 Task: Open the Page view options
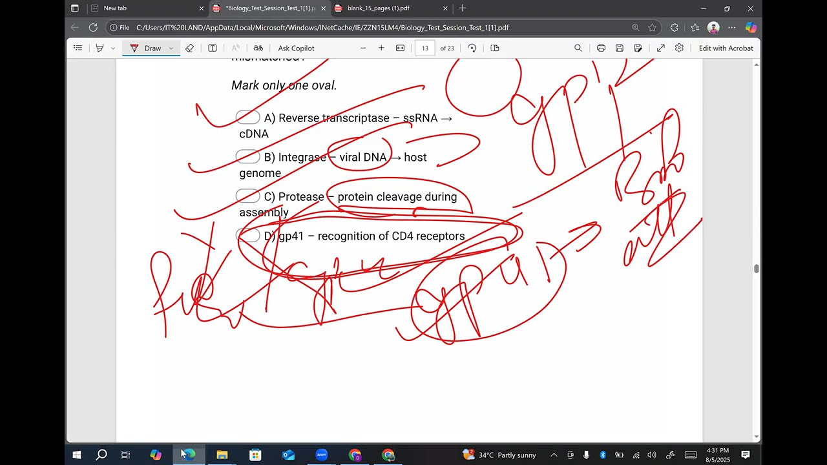click(x=495, y=48)
